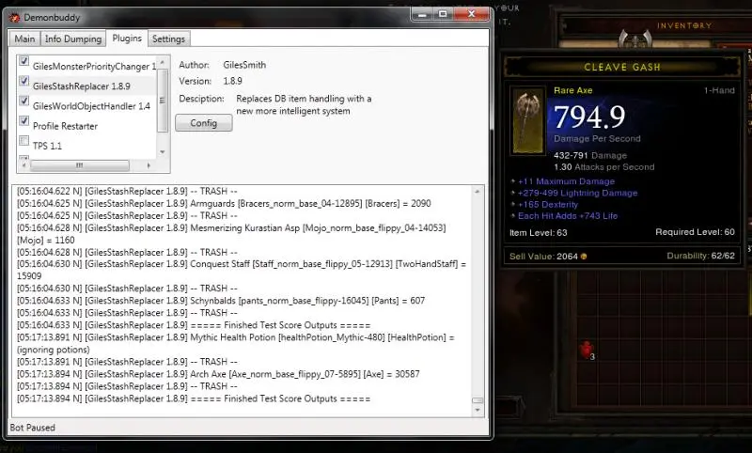Disable the Profile Restarter plugin checkbox

(x=24, y=121)
